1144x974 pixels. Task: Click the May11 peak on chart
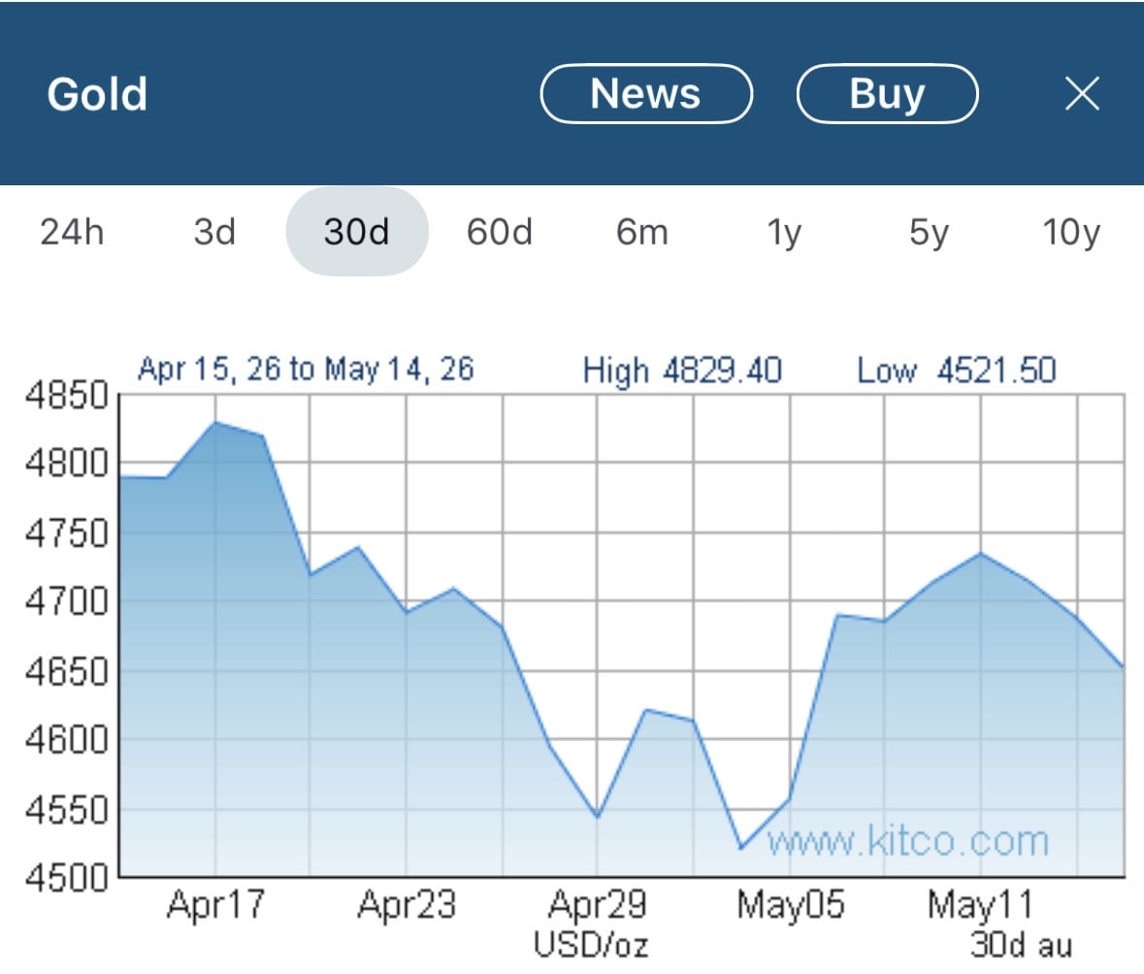coord(981,554)
